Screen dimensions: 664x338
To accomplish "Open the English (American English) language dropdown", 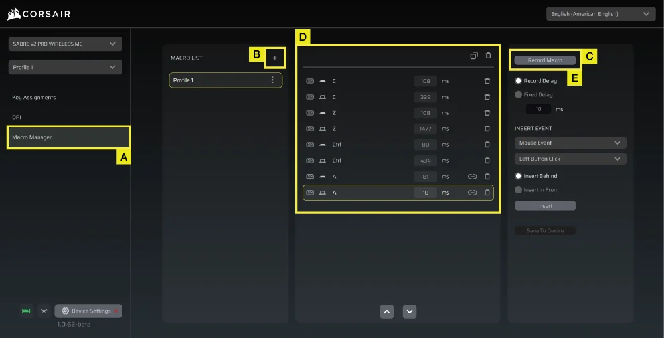I will tap(601, 14).
